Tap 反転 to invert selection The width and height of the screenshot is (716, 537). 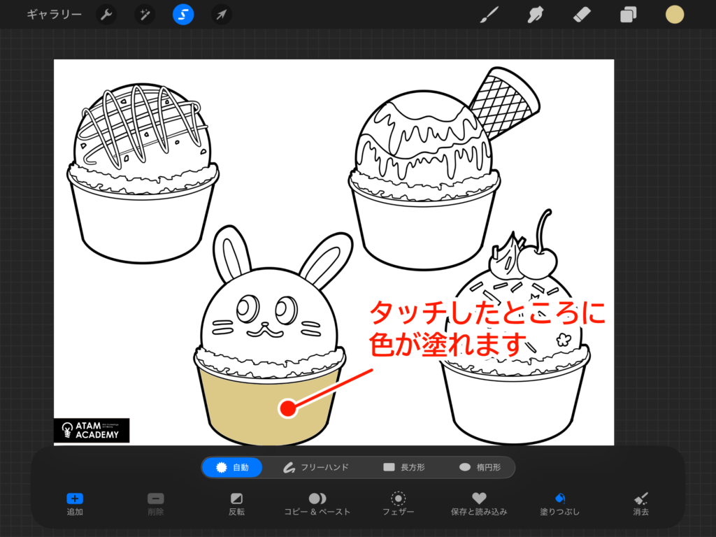point(236,503)
